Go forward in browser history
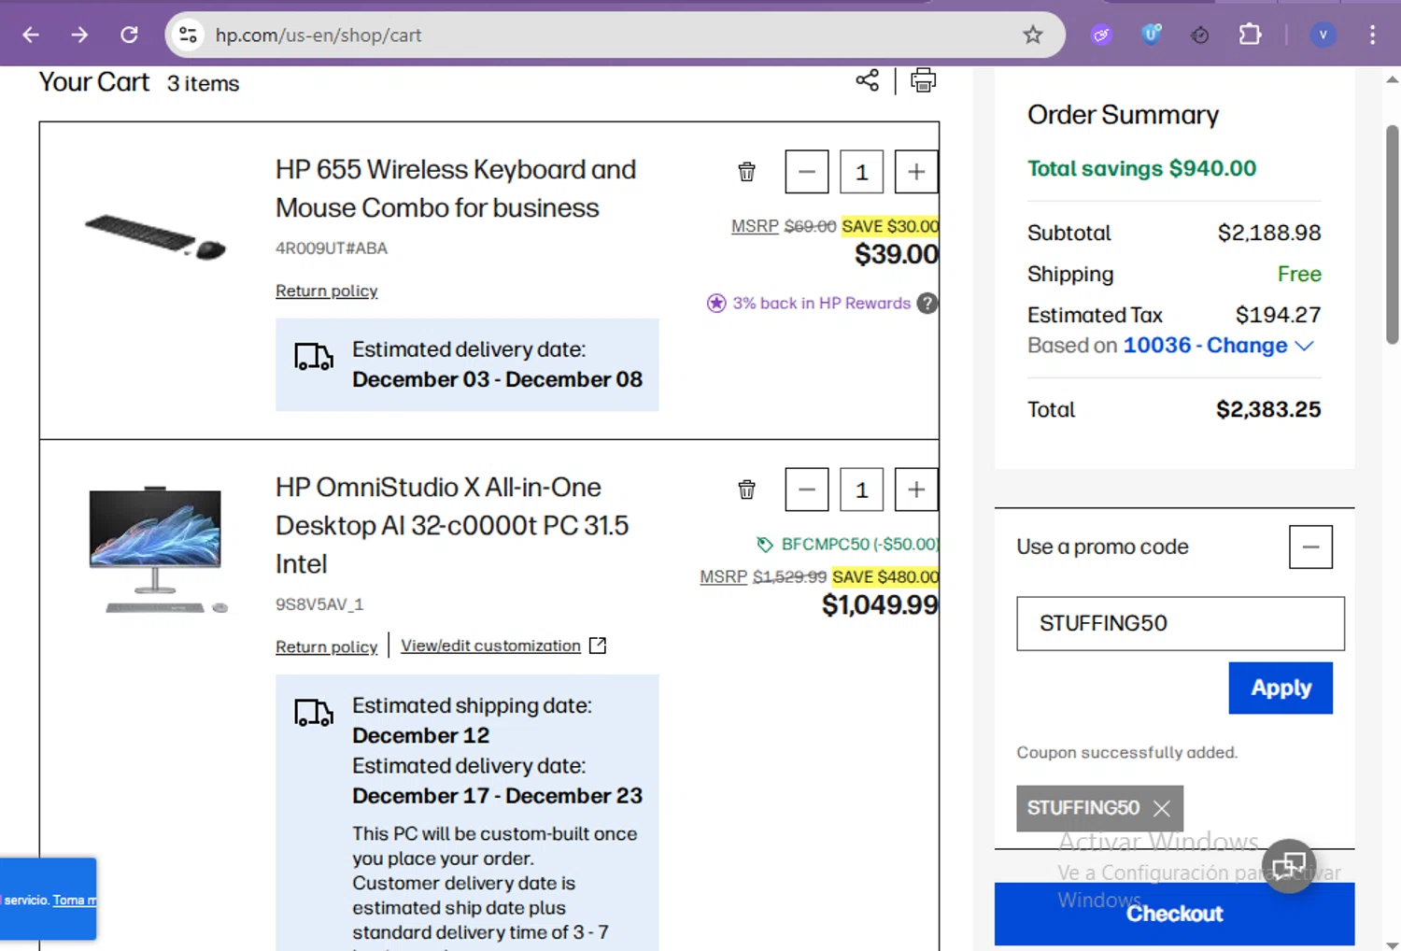The image size is (1401, 951). (x=79, y=35)
